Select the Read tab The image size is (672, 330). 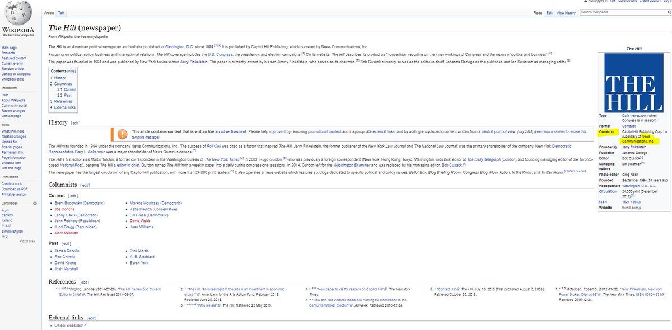point(538,12)
